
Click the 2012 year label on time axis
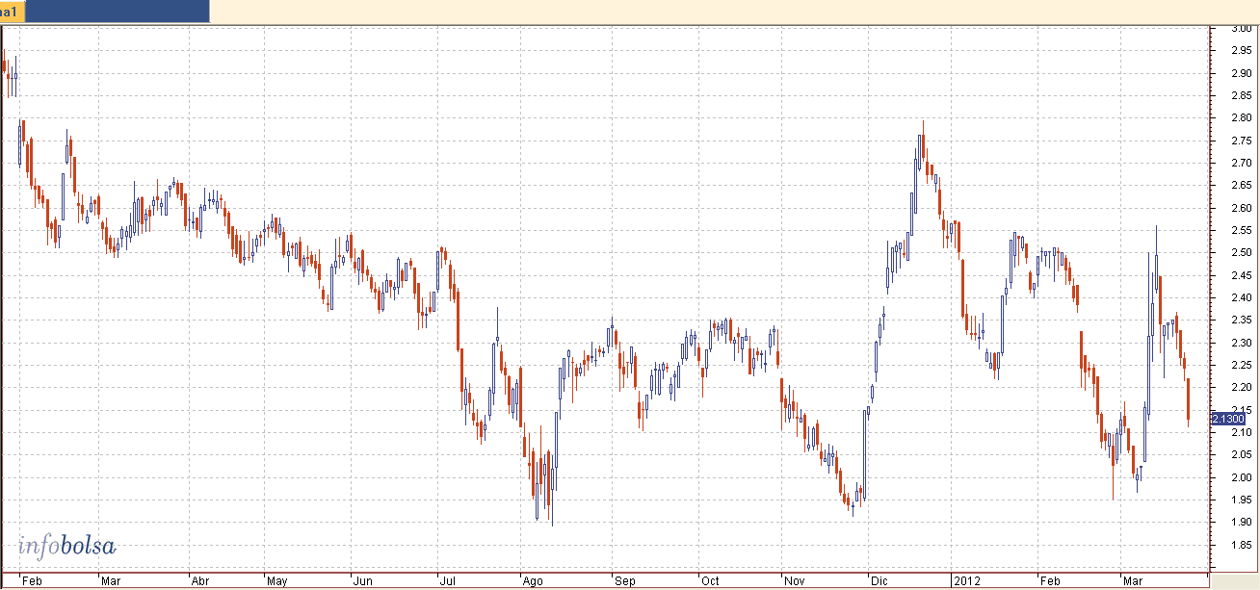tap(966, 581)
